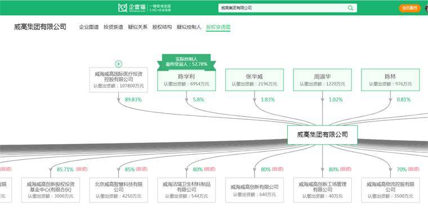Select the 周淑华 shareholder node

coord(322,80)
